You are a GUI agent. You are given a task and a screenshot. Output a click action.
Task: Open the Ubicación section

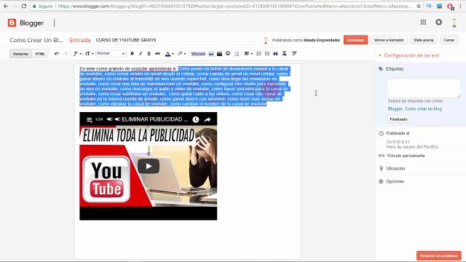click(395, 168)
